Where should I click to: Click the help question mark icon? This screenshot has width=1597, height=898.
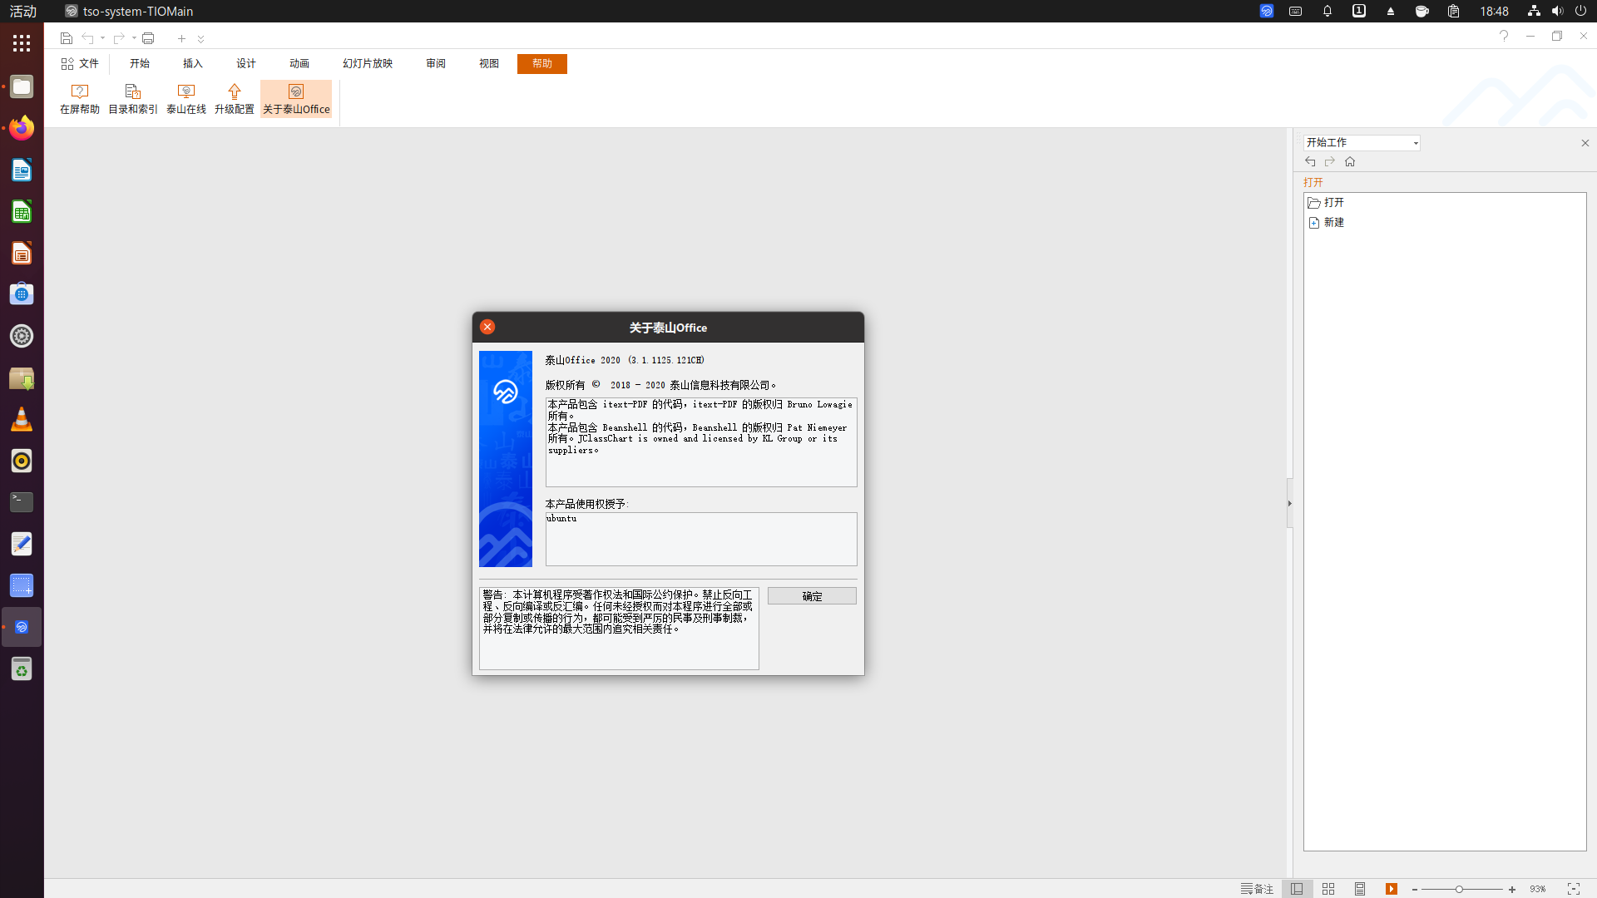point(1504,36)
